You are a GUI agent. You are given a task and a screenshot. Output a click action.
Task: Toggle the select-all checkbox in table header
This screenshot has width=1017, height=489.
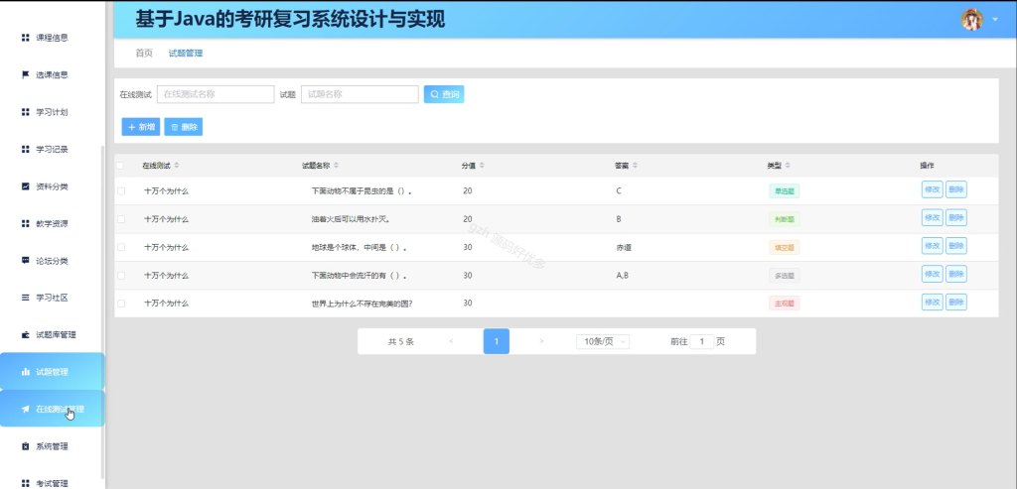[x=120, y=166]
